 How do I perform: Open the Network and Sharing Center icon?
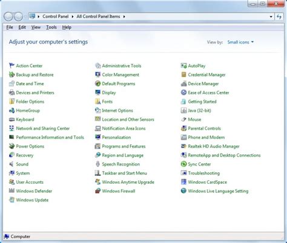click(x=12, y=128)
